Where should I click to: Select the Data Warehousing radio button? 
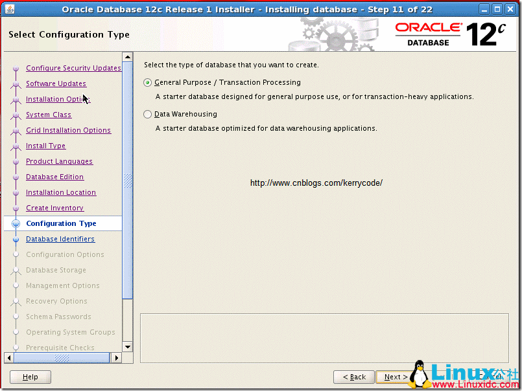[148, 114]
